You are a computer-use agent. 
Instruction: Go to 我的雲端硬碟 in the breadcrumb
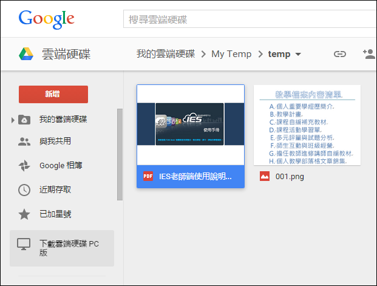pos(166,54)
